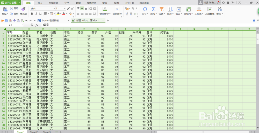Click the new document tab plus button

pyautogui.click(x=108, y=20)
